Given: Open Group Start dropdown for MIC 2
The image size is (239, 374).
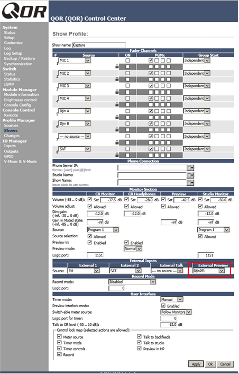Looking at the screenshot, I should click(197, 73).
